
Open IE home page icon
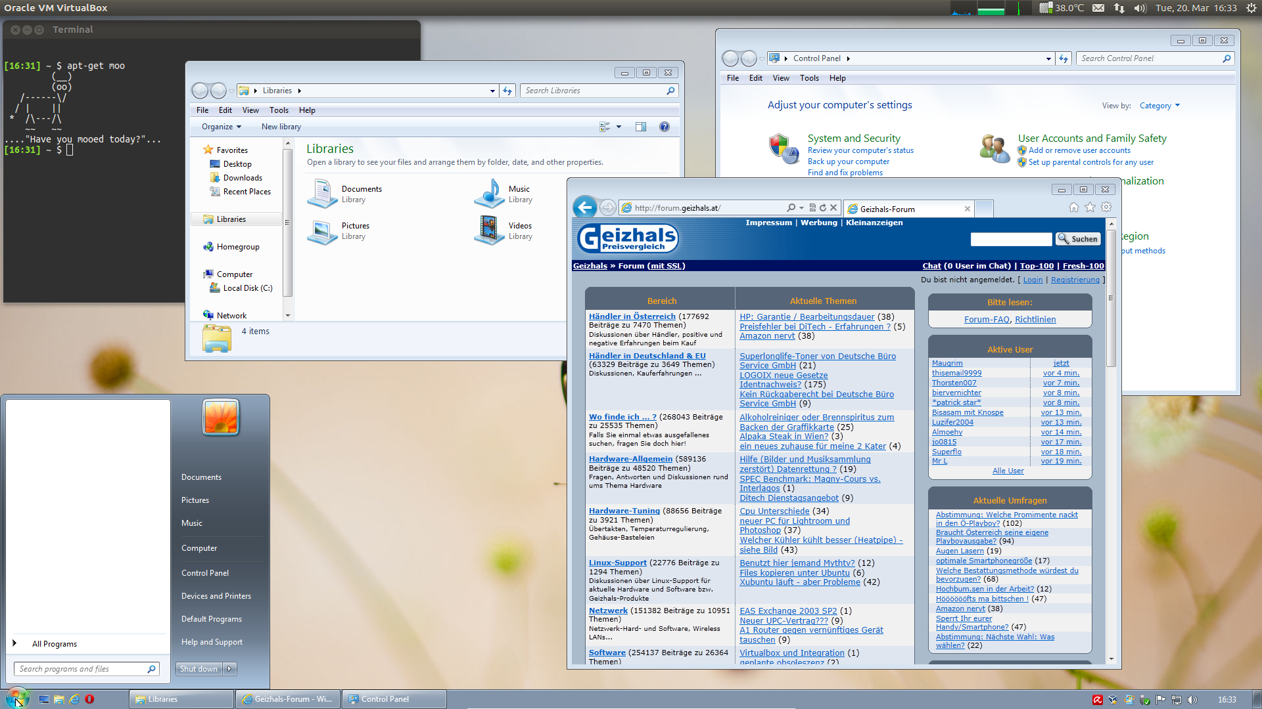tap(1073, 207)
